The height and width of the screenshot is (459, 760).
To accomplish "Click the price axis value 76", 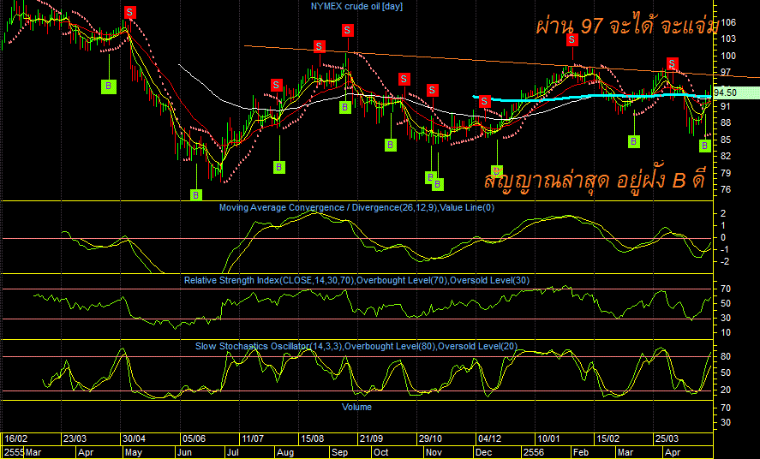I will 726,190.
